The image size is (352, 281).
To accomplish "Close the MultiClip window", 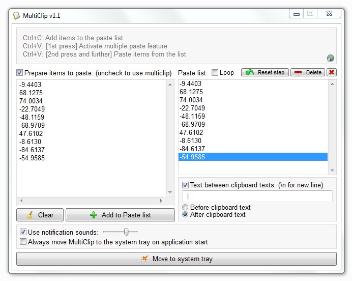I will click(329, 13).
